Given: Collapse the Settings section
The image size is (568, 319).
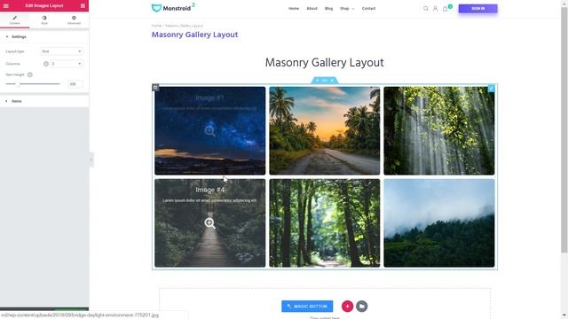Looking at the screenshot, I should [x=44, y=37].
